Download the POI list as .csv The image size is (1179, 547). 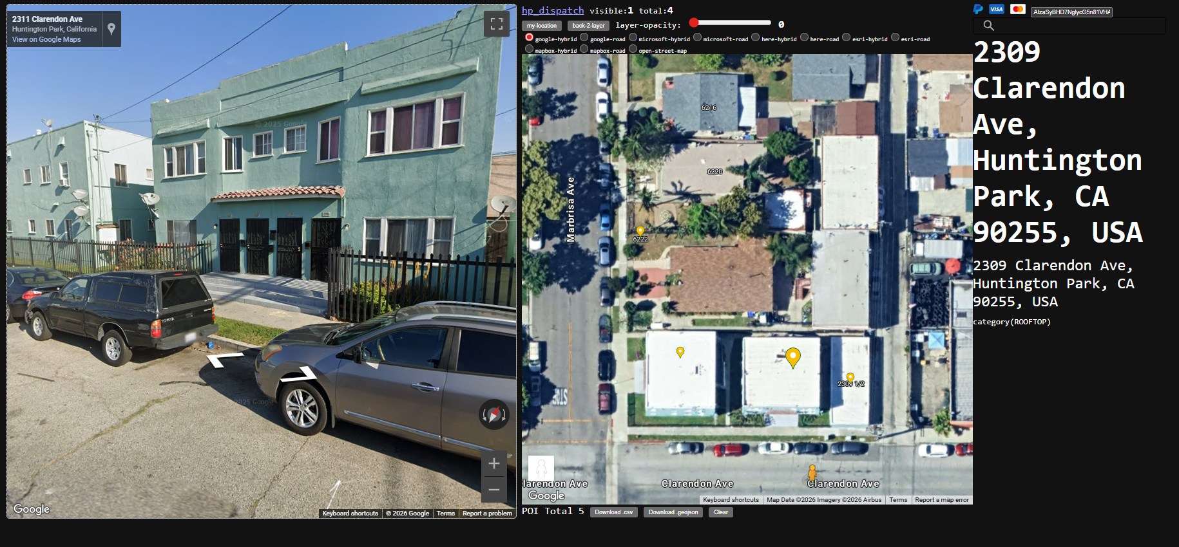(613, 512)
